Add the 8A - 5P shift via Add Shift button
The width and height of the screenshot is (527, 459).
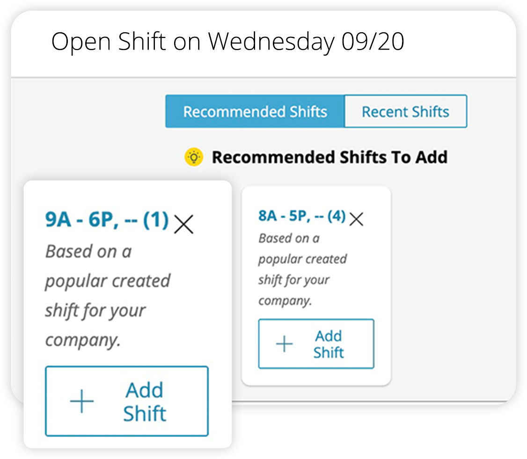pos(316,344)
